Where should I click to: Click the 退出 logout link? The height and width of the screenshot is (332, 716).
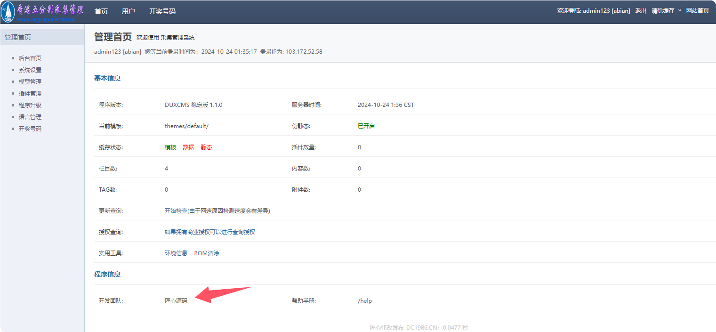641,11
